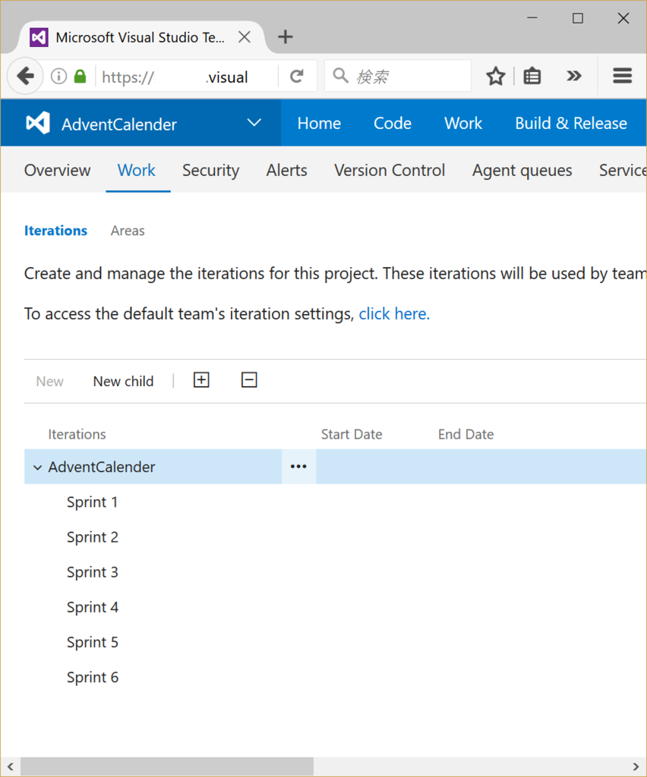Open the Alerts tab
The height and width of the screenshot is (777, 647).
pos(286,171)
